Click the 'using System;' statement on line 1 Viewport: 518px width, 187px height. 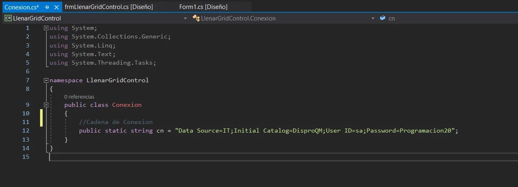click(x=73, y=28)
